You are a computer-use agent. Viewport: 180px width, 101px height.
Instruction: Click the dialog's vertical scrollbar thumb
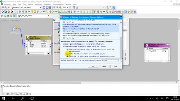pyautogui.click(x=121, y=48)
